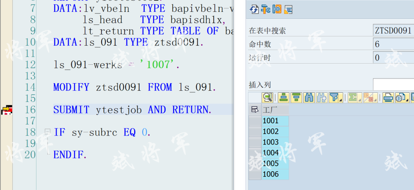
Task: Click the orange-and-blue stamp icon in top toolbar
Action: coord(277,10)
